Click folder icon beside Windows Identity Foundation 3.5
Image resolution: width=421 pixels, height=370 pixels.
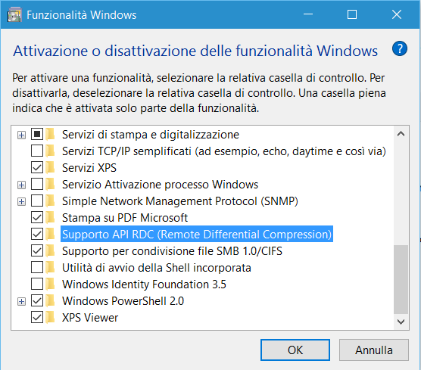tap(50, 284)
